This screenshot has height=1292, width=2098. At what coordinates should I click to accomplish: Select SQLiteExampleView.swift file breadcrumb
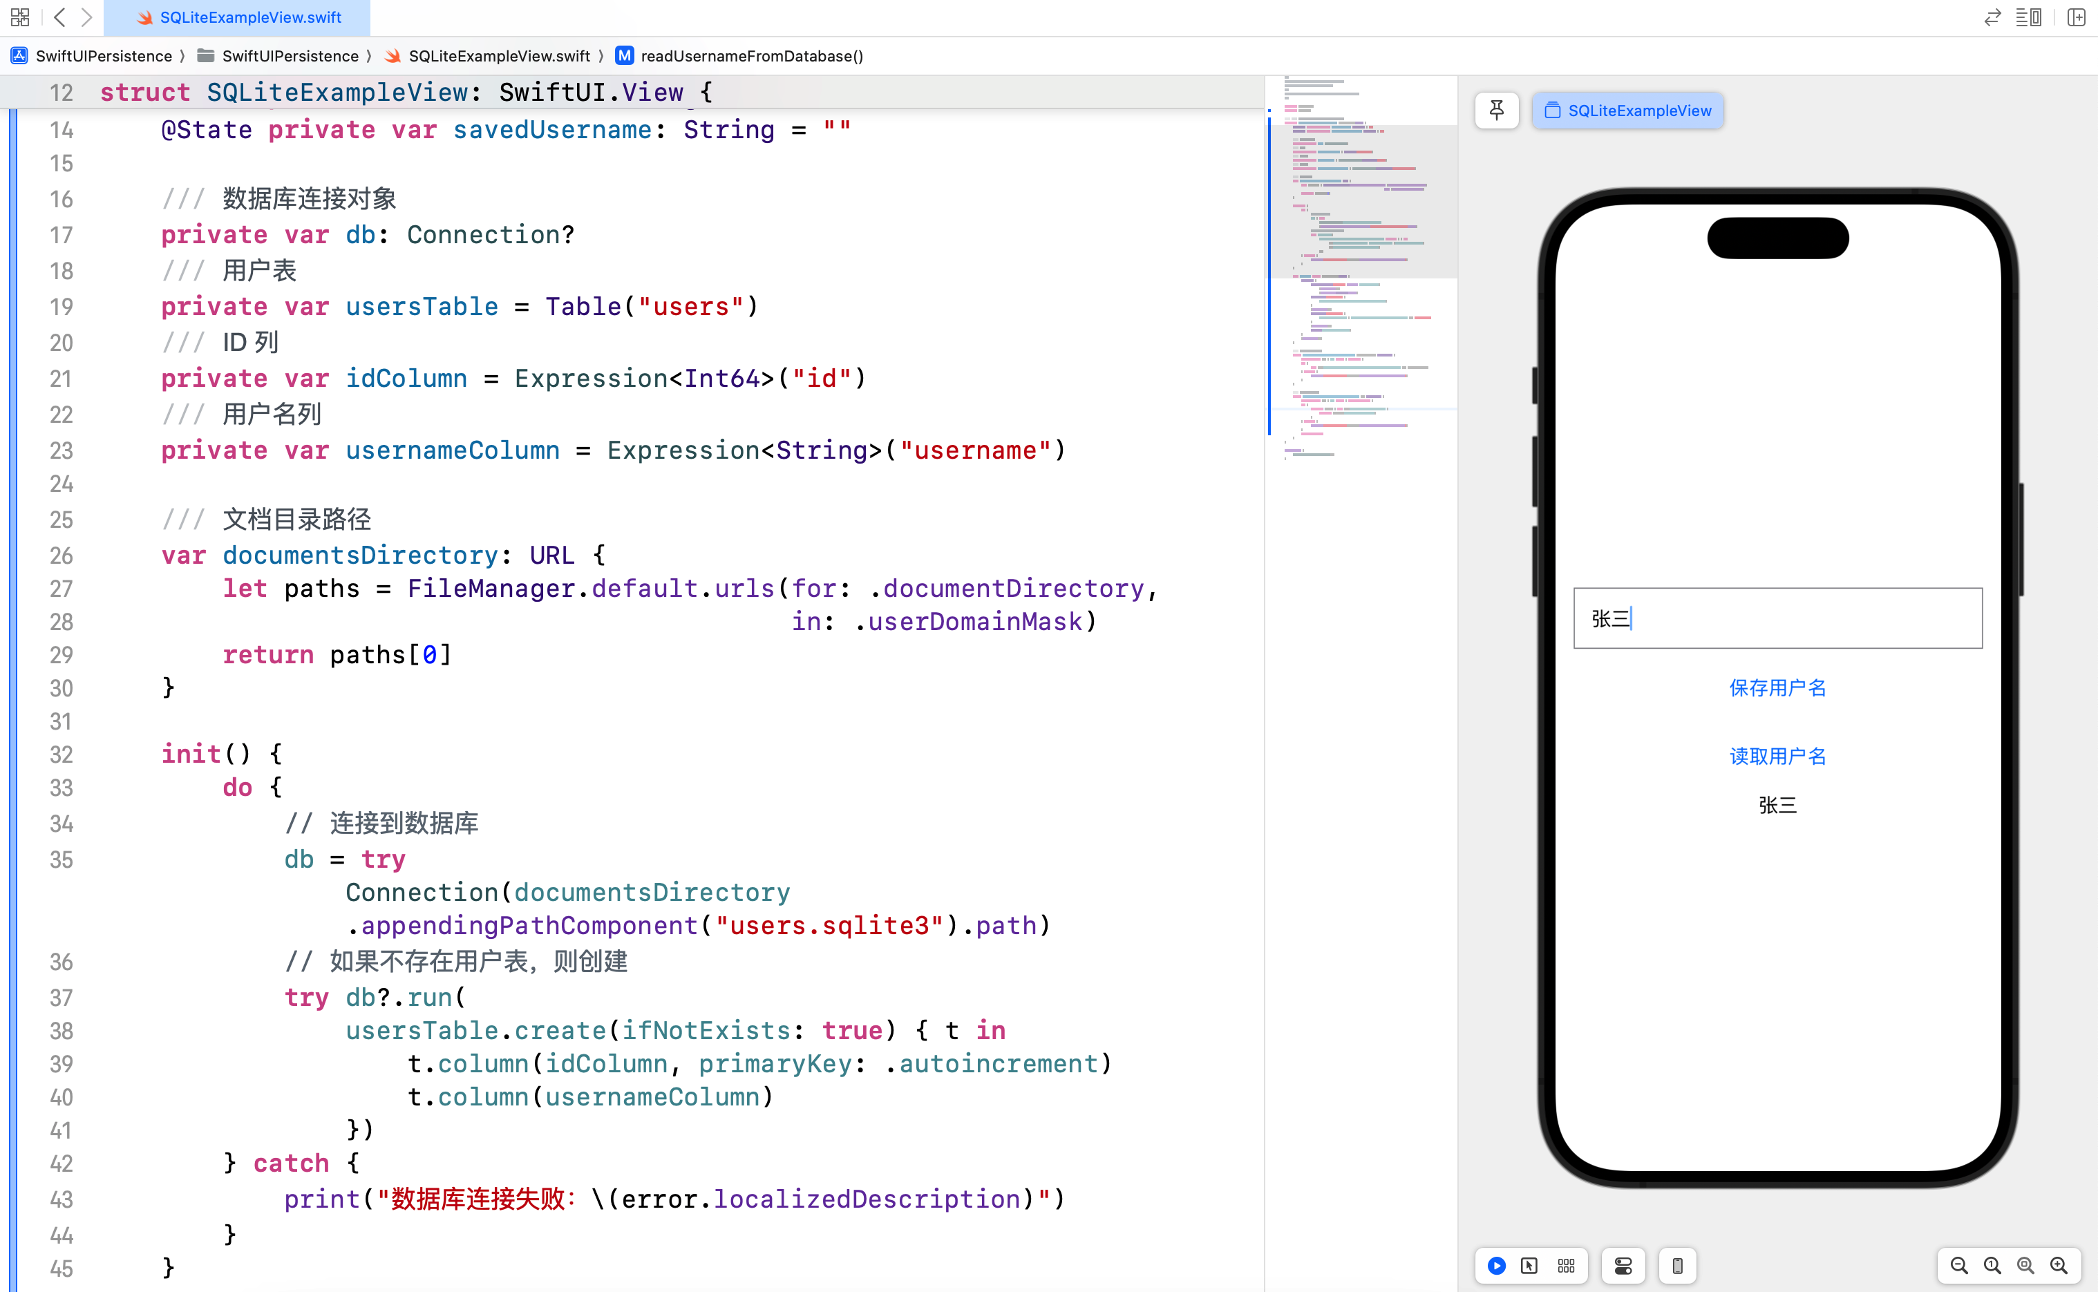click(487, 55)
